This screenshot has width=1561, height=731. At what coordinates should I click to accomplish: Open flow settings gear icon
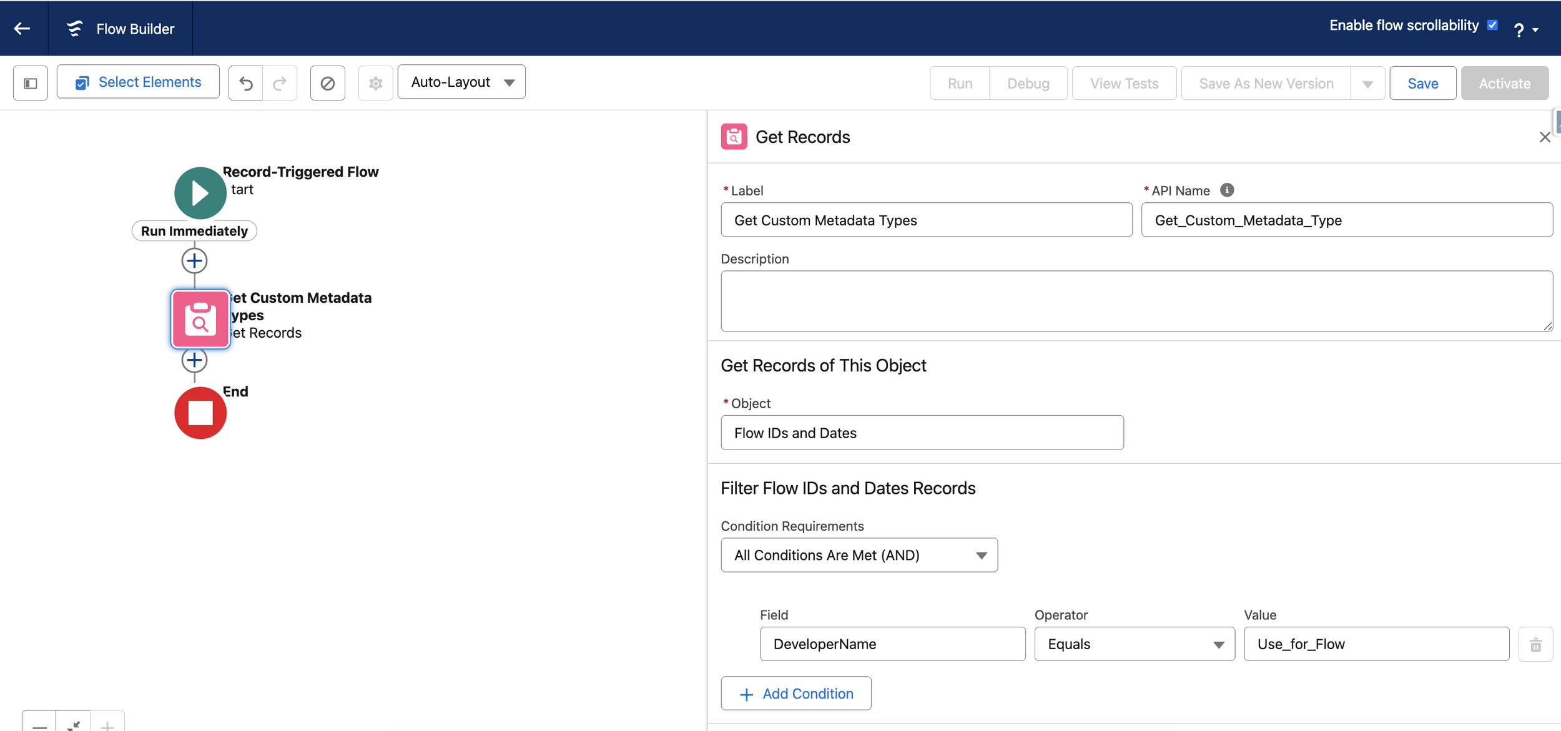click(375, 83)
